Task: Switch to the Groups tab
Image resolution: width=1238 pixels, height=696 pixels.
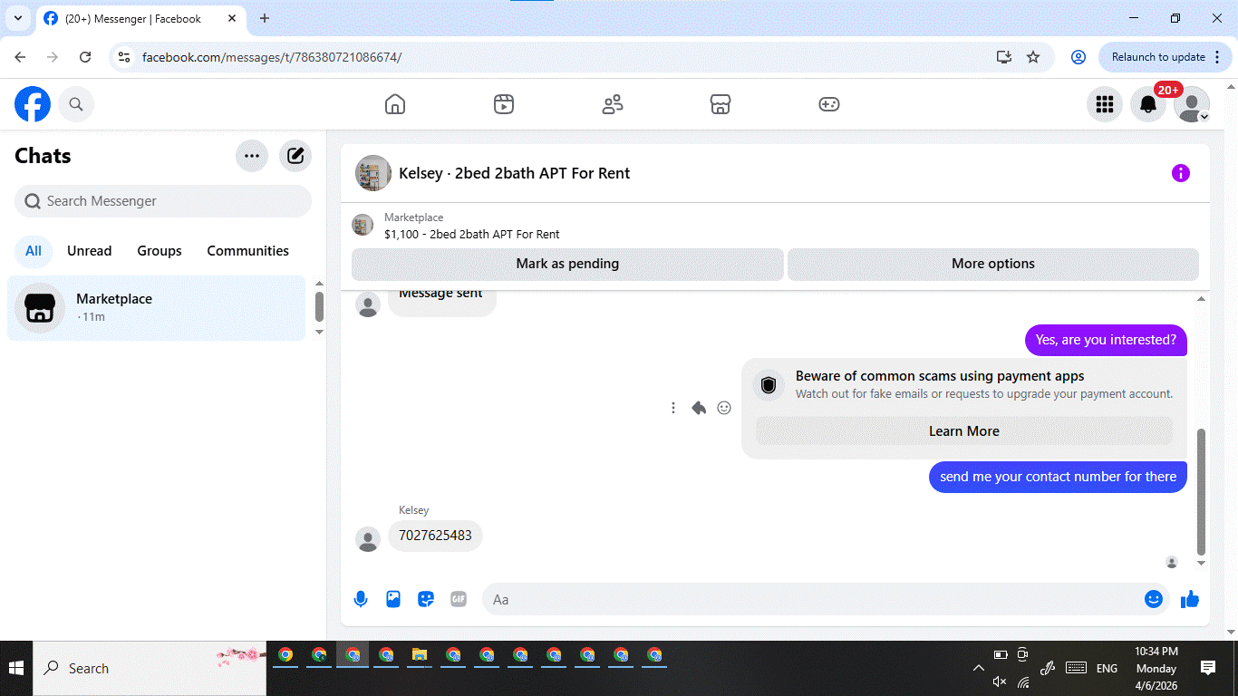Action: coord(160,251)
